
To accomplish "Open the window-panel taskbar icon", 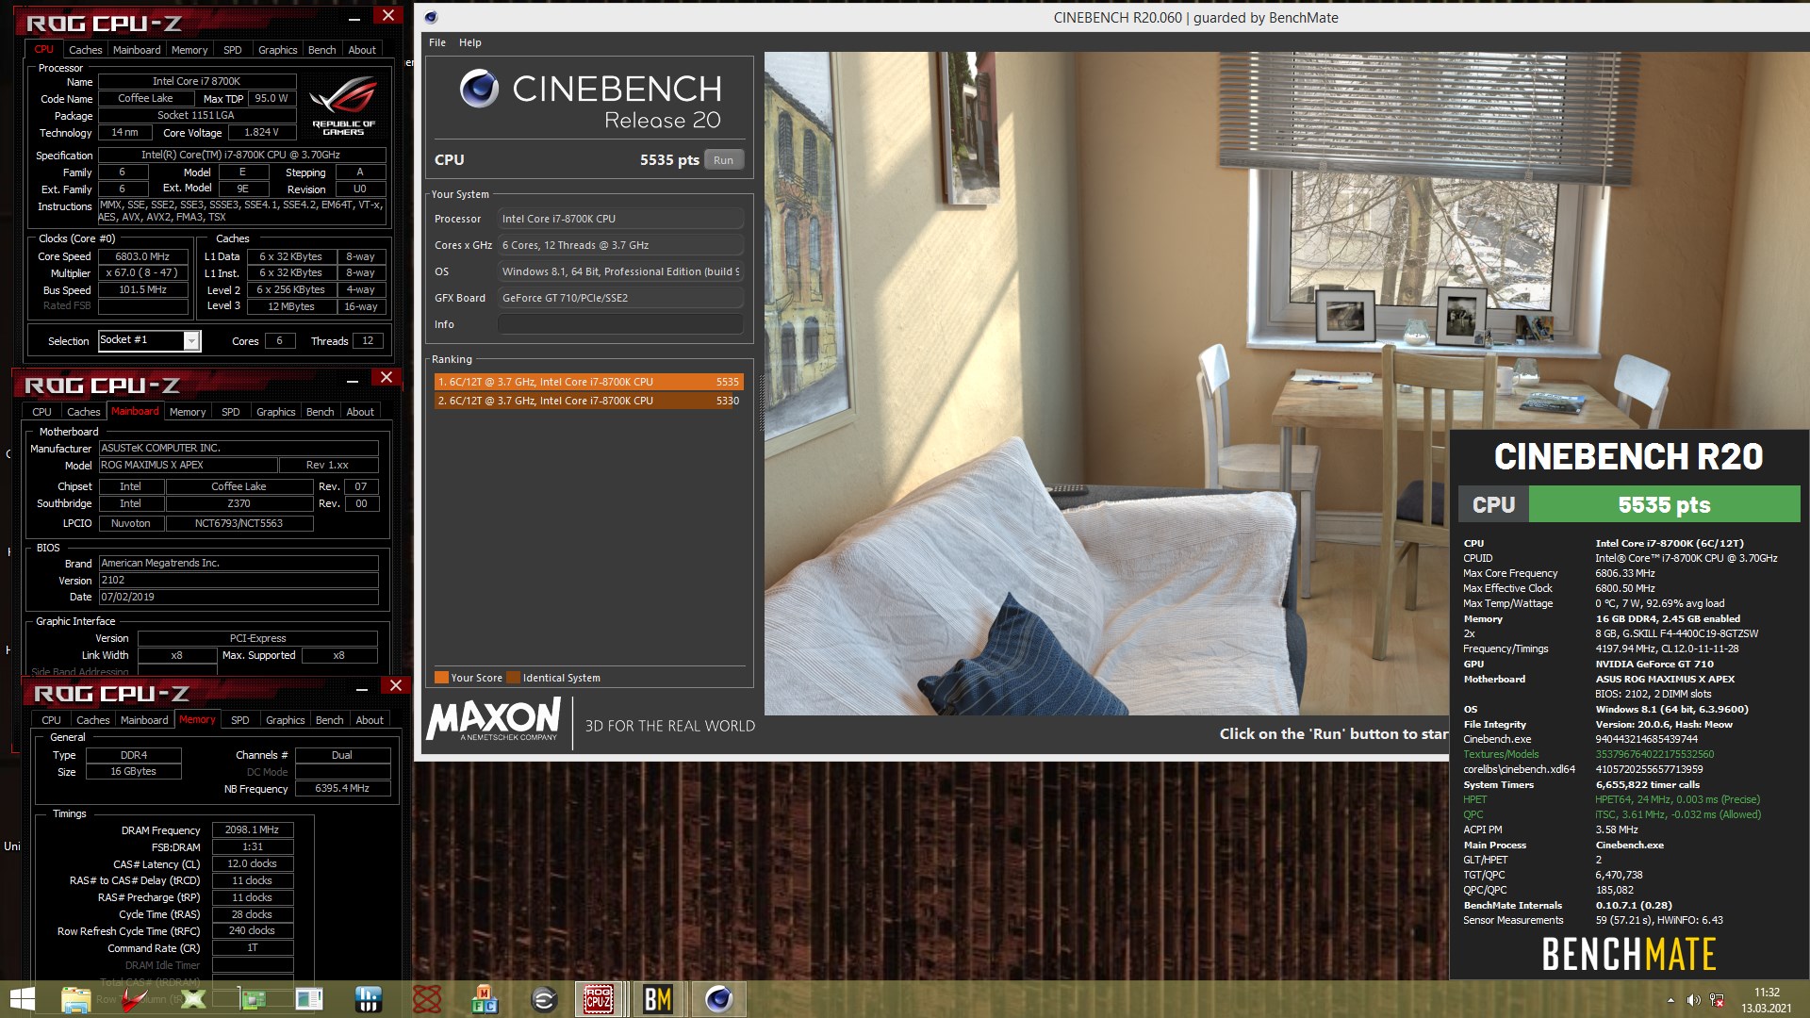I will click(x=309, y=998).
